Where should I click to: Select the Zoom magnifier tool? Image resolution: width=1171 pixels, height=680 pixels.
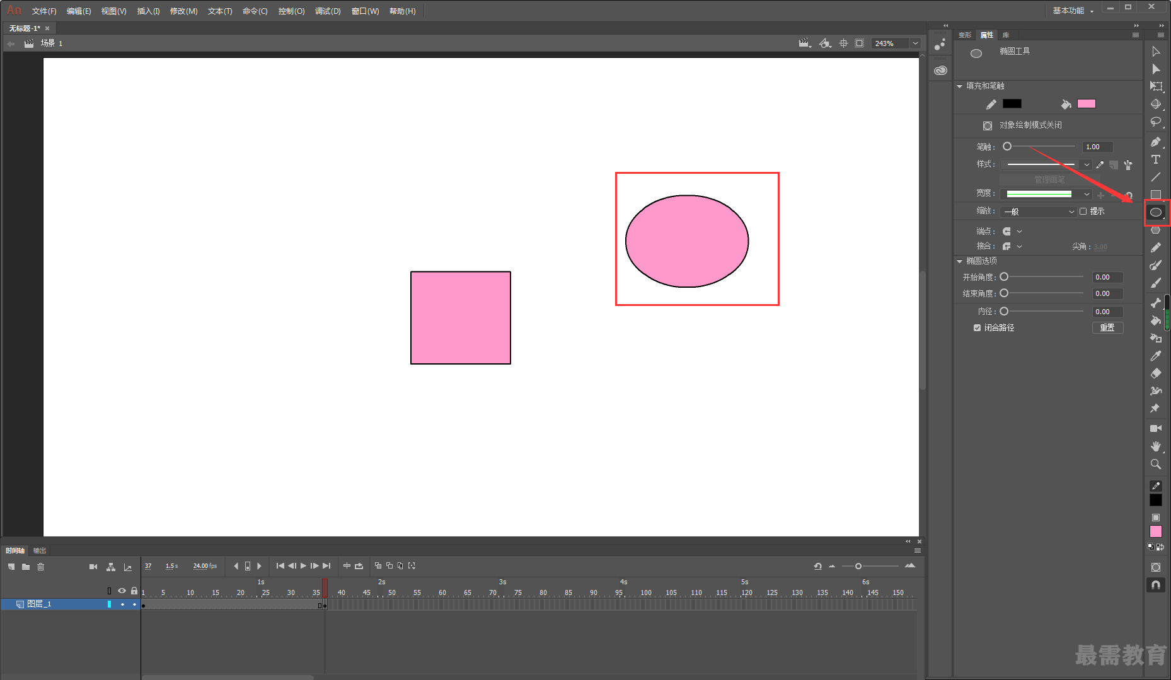pyautogui.click(x=1155, y=464)
